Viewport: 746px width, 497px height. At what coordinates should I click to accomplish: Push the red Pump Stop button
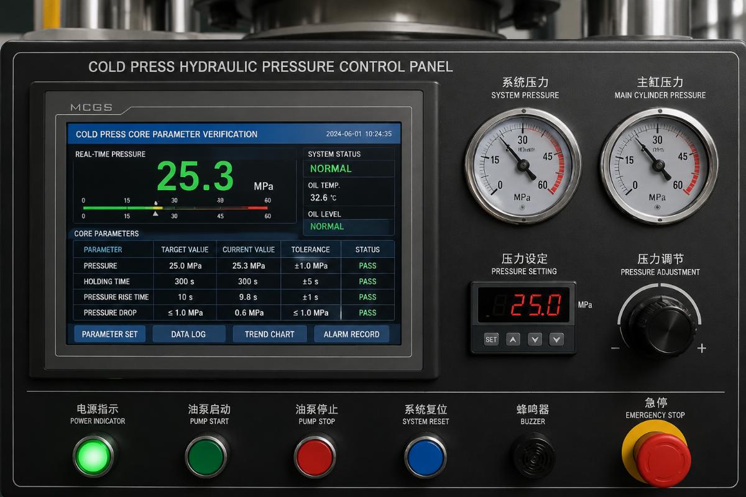coord(315,456)
